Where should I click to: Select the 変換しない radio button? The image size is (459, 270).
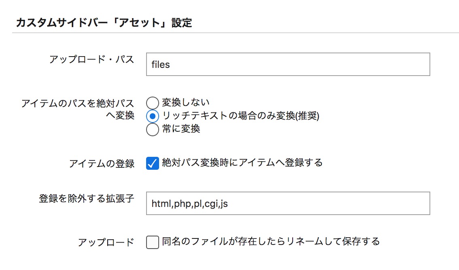click(153, 103)
